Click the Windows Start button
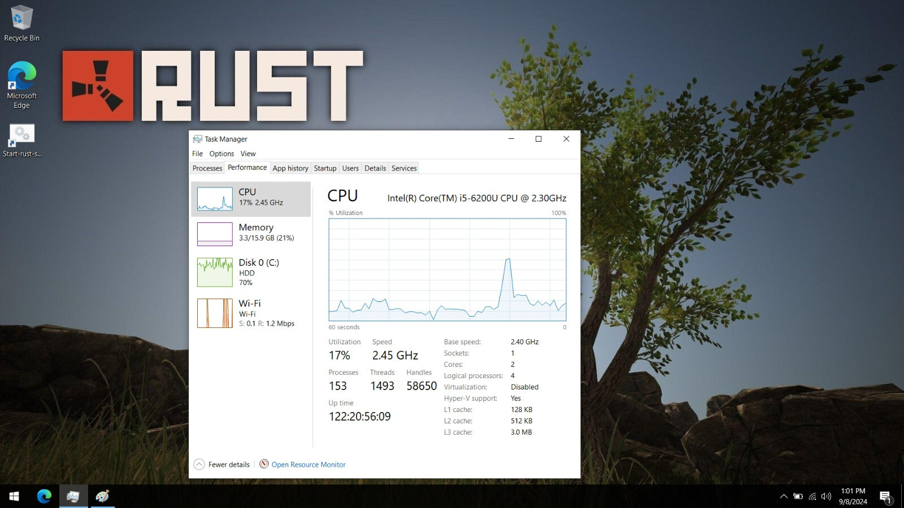The width and height of the screenshot is (904, 508). click(x=14, y=496)
